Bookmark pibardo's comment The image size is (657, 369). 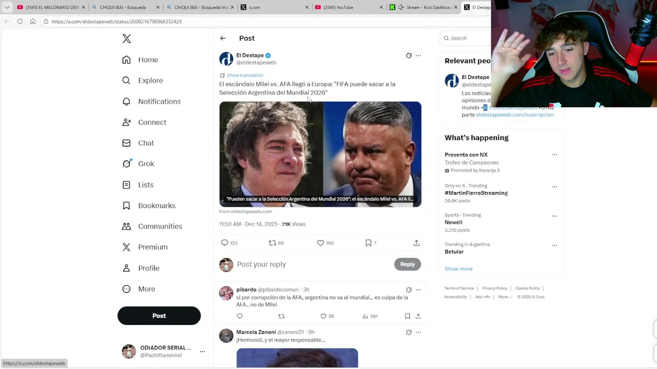[408, 316]
